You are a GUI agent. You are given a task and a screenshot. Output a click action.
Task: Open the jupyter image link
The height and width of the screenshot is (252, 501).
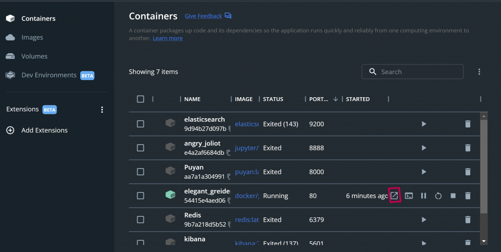(247, 148)
